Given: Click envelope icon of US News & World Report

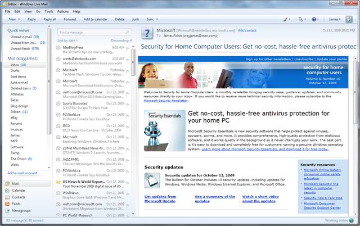Looking at the screenshot, I should [58, 182].
